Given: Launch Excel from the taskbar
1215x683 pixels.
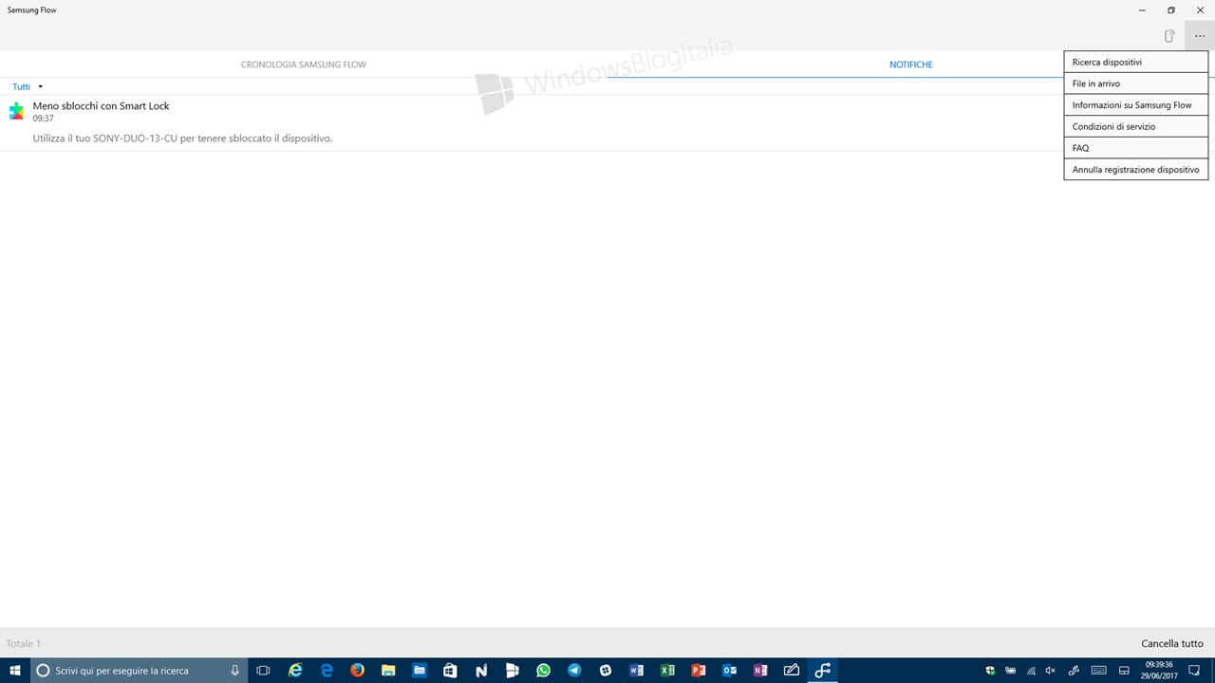Looking at the screenshot, I should [x=667, y=671].
